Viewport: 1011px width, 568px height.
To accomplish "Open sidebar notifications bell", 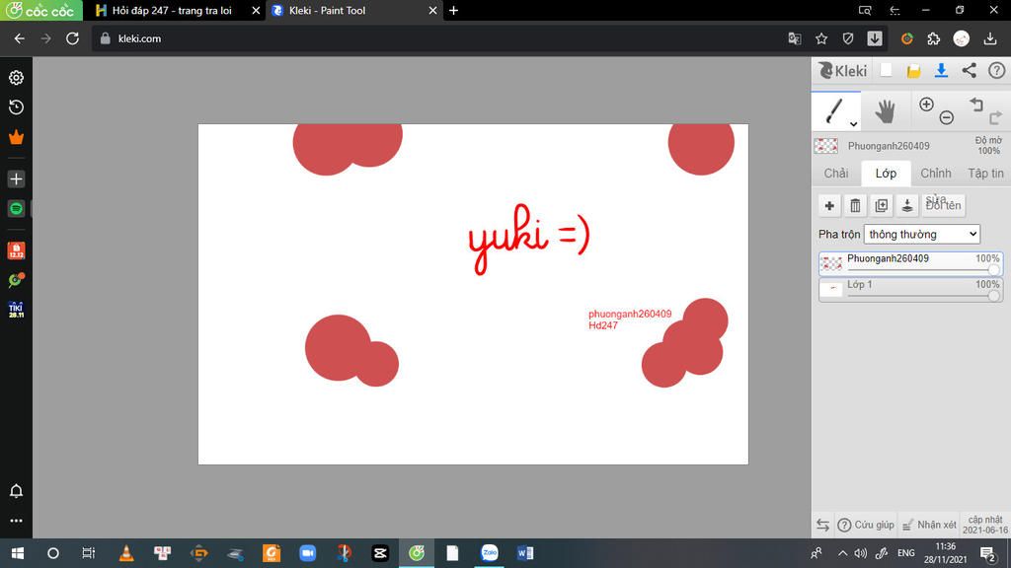I will pyautogui.click(x=16, y=491).
